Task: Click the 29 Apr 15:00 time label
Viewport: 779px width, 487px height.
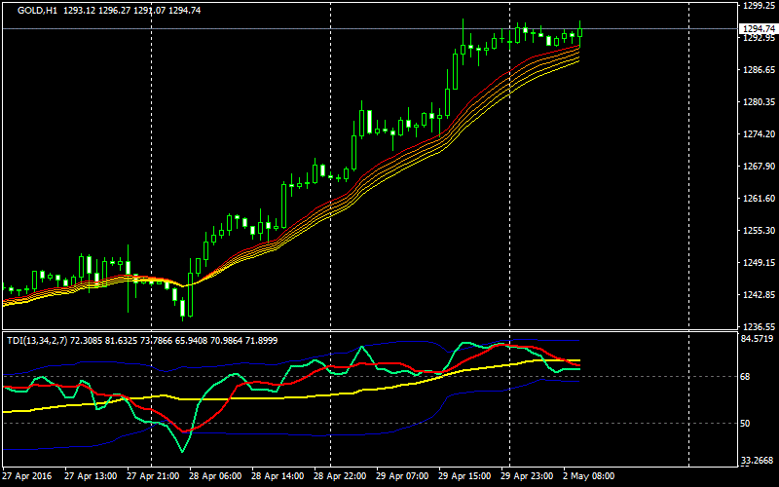Action: point(465,476)
